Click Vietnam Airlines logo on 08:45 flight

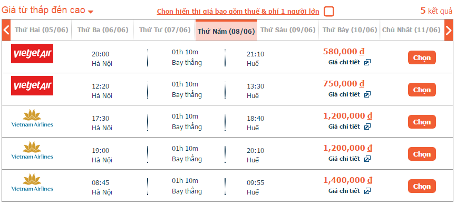tap(32, 182)
